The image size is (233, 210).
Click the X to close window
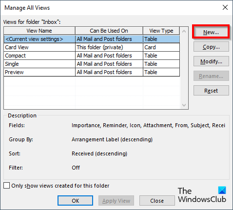click(x=225, y=7)
